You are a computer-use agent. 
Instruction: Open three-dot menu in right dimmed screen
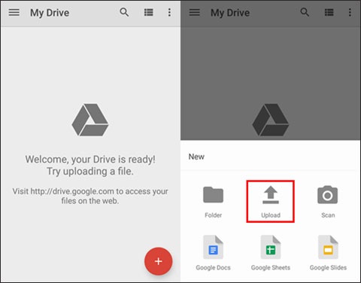coord(350,12)
